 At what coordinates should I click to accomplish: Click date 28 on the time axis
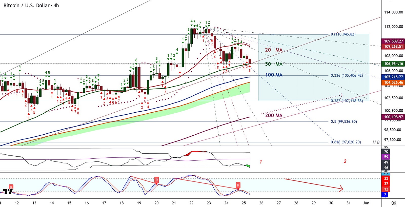coord(296,203)
